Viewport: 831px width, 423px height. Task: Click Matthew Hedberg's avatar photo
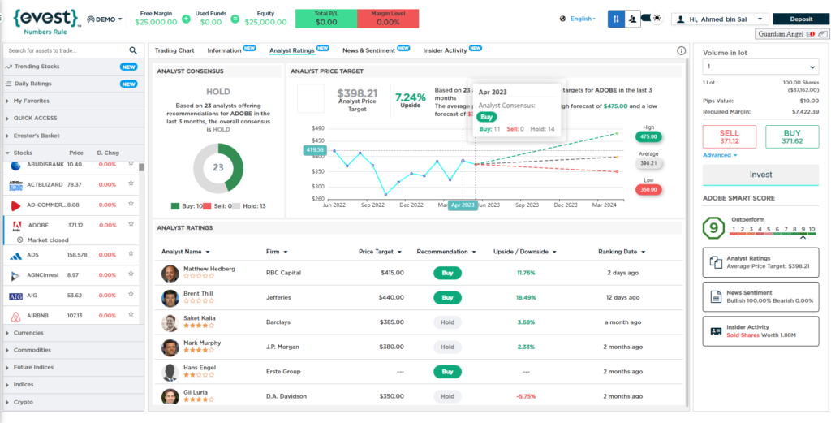(170, 274)
